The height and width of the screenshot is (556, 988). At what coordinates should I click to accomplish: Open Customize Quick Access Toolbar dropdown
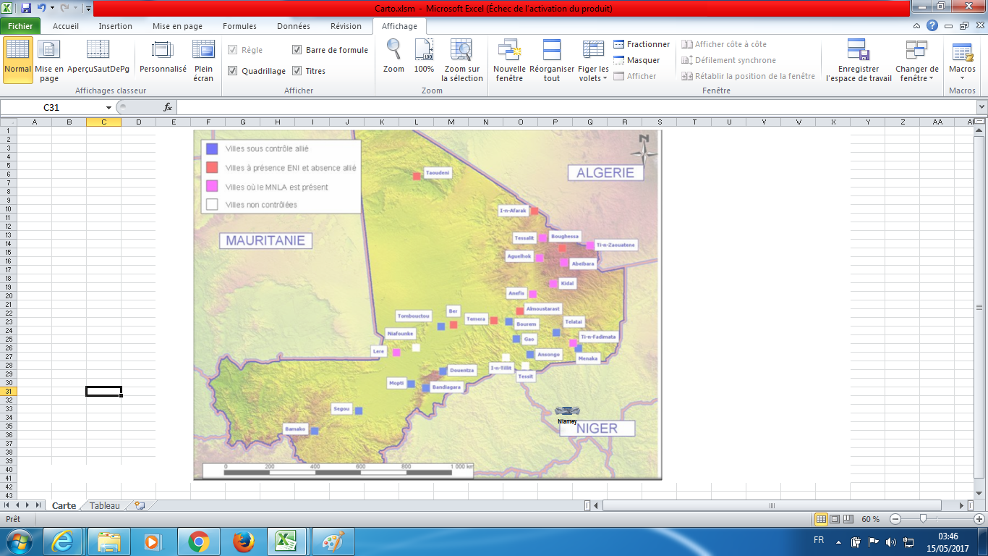[88, 8]
